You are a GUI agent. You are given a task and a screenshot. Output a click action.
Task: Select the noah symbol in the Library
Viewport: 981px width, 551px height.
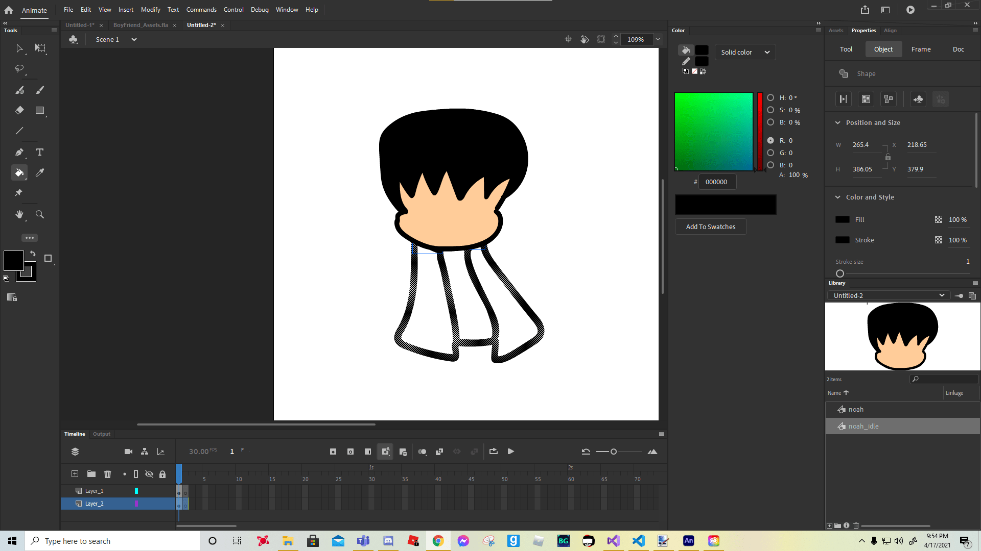(856, 409)
